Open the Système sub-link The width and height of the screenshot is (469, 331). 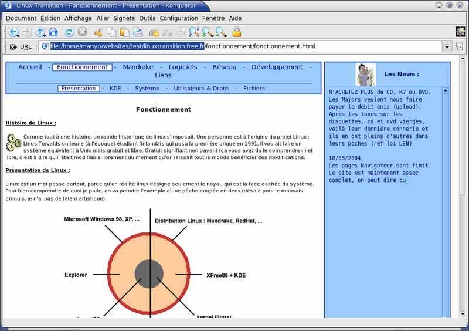pyautogui.click(x=147, y=89)
